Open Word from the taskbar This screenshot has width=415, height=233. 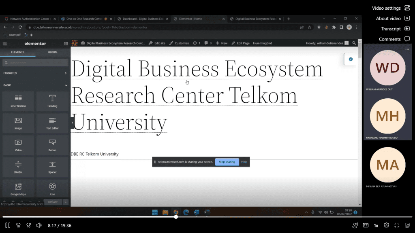tap(197, 212)
